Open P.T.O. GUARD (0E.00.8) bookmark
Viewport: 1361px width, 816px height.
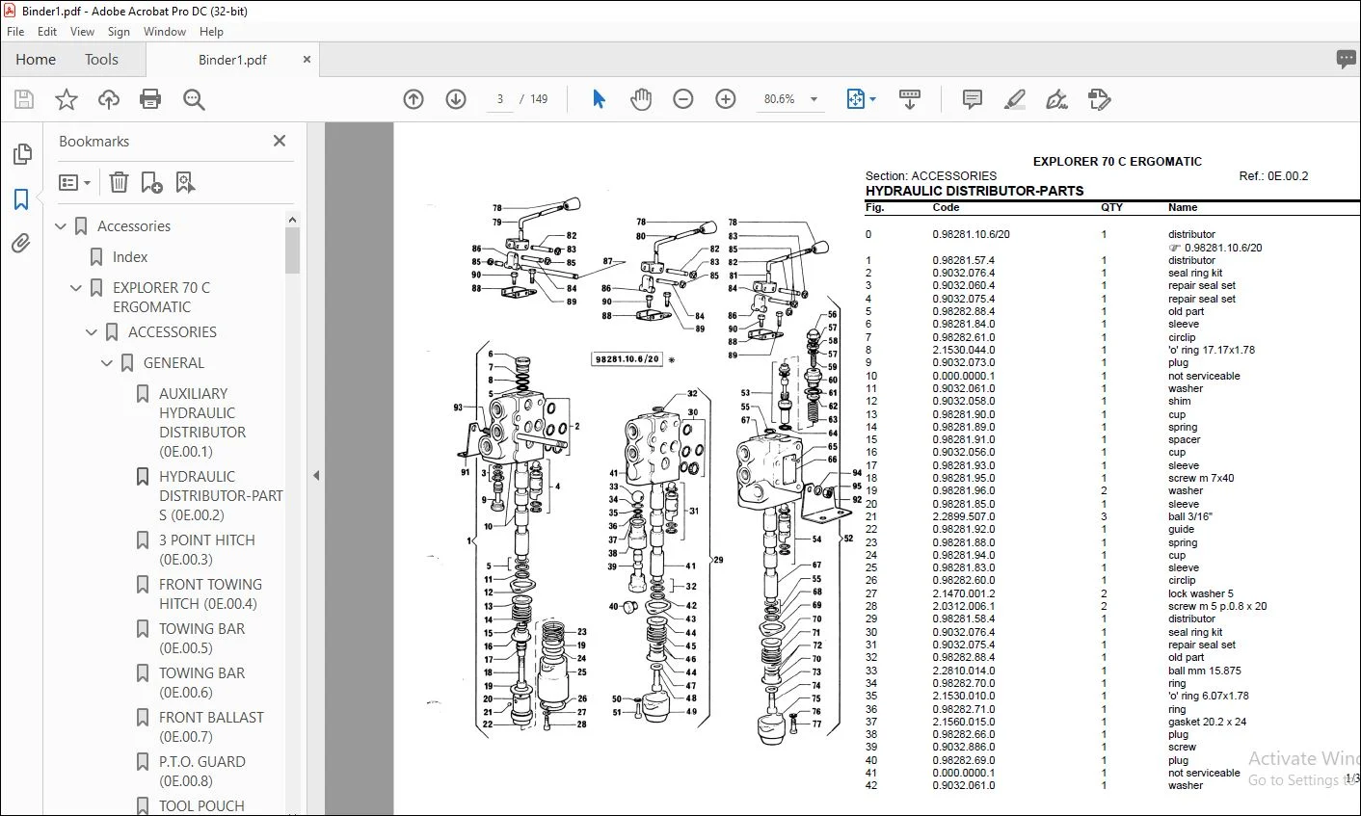(x=202, y=771)
